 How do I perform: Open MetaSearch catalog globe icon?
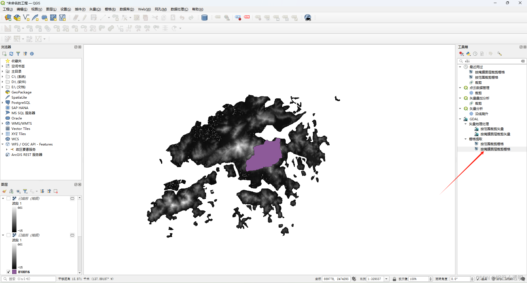point(308,18)
